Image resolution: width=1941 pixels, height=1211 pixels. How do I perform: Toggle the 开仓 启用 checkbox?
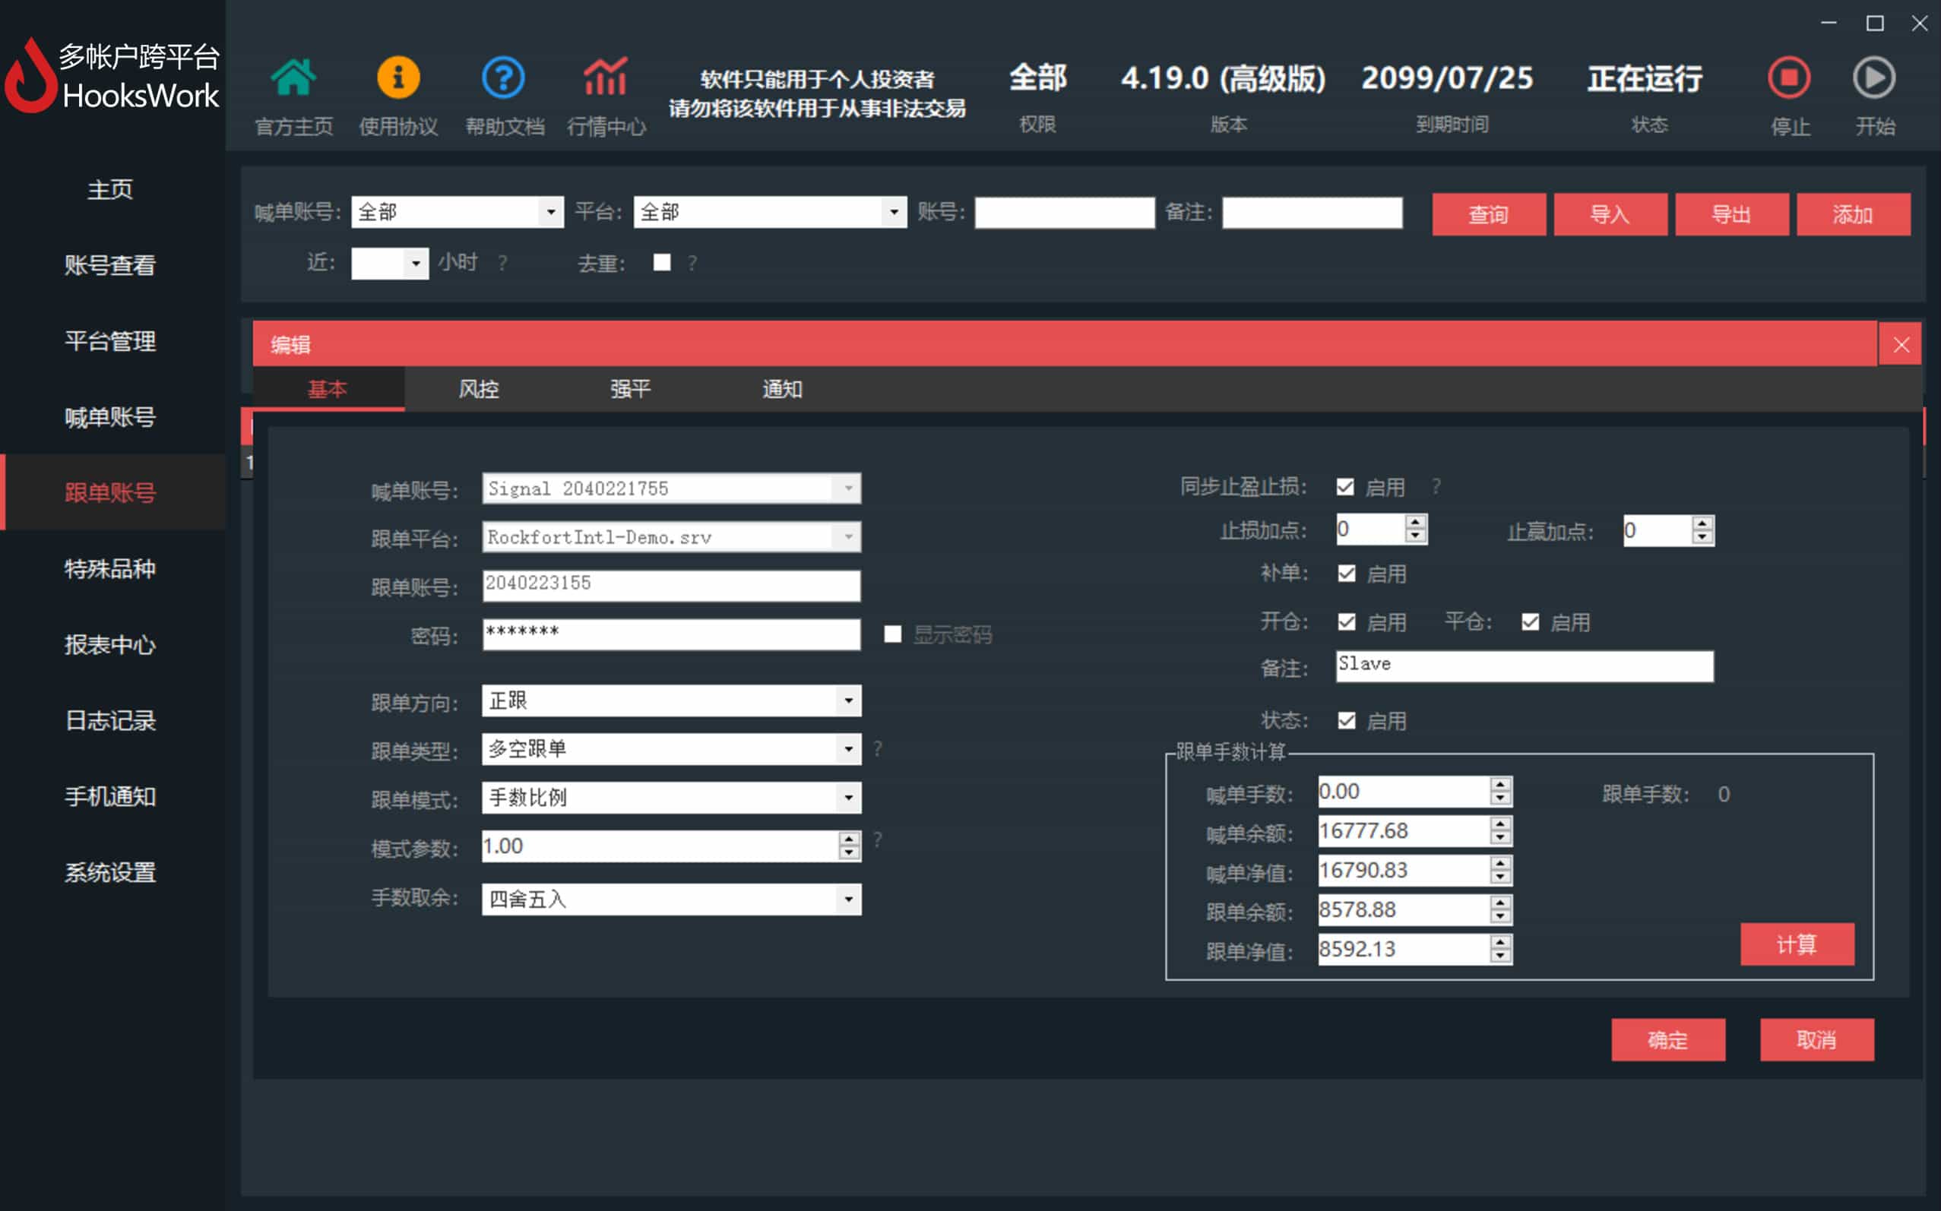pyautogui.click(x=1347, y=622)
